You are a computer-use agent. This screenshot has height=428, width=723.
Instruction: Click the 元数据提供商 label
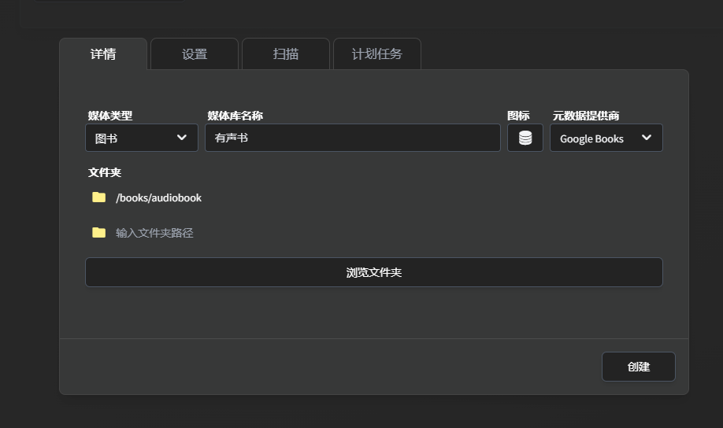[585, 116]
